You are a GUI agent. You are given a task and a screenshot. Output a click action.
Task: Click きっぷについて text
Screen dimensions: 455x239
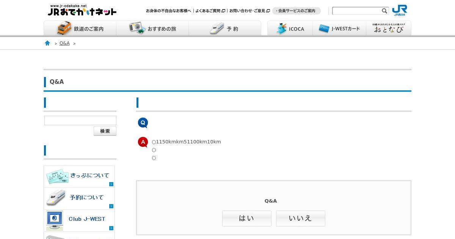[90, 175]
